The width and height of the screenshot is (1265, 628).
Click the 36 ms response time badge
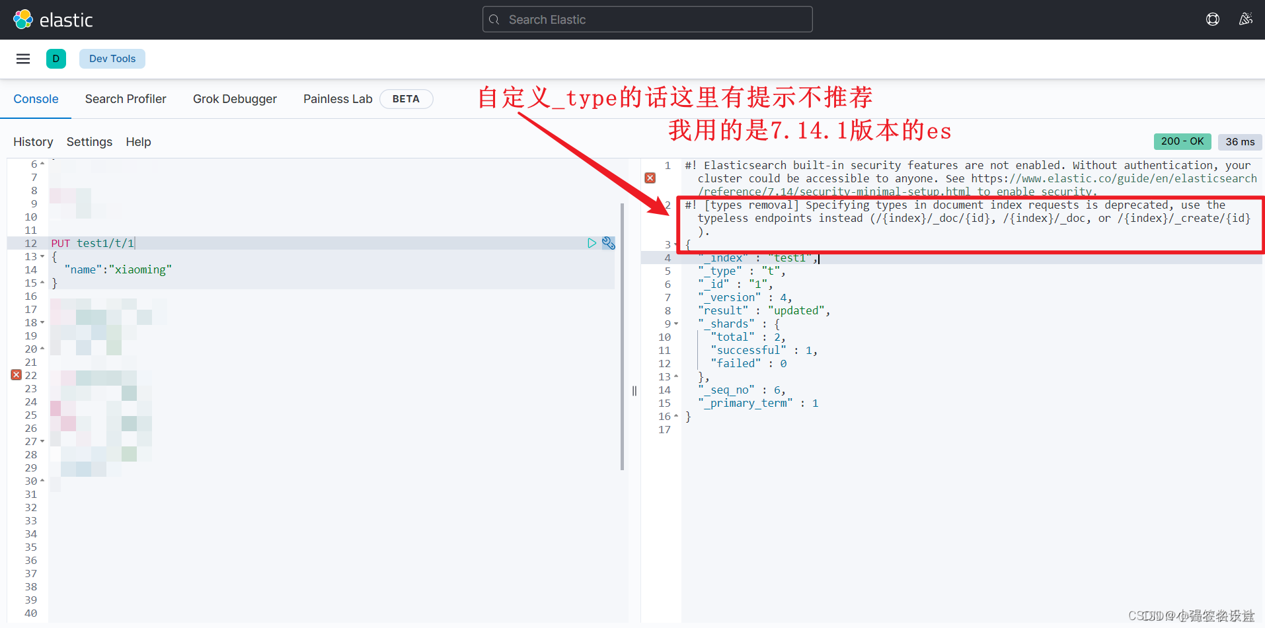1240,141
